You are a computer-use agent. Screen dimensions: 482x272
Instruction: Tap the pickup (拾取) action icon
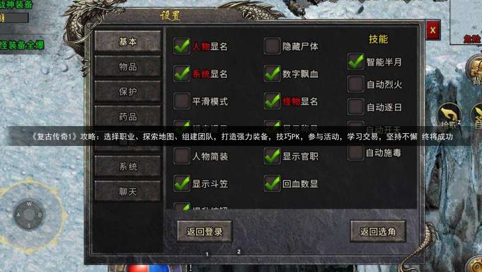(449, 116)
